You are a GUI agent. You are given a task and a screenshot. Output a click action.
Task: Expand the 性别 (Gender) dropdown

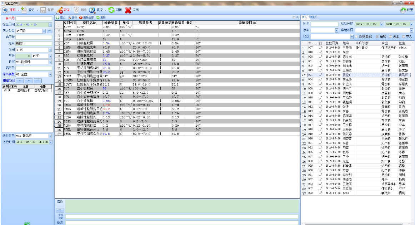coord(50,49)
